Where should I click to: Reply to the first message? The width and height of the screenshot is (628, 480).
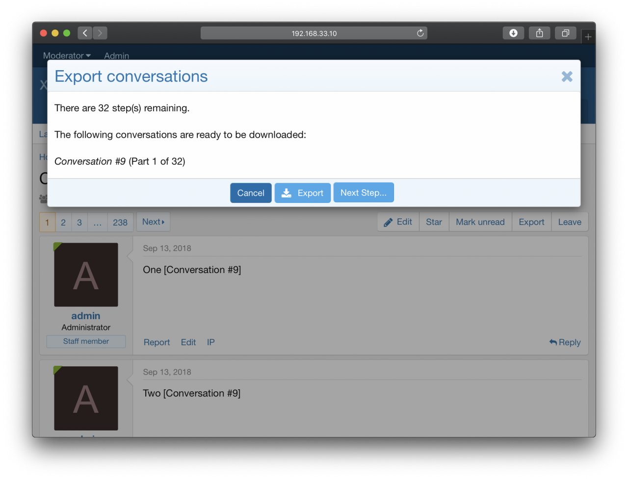[565, 342]
